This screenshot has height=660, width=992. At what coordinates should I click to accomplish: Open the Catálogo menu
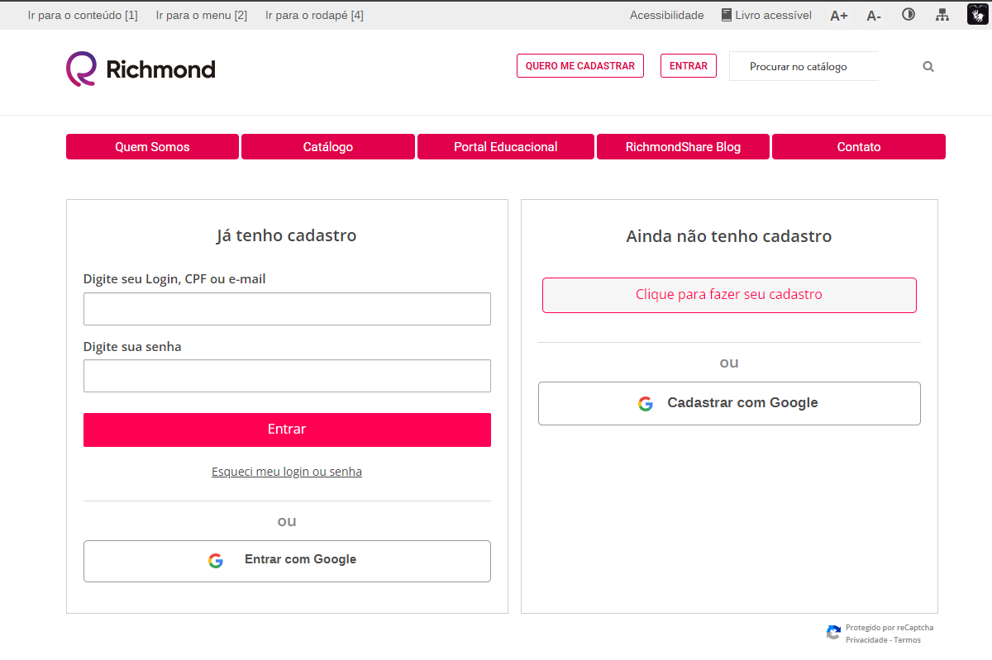point(328,147)
